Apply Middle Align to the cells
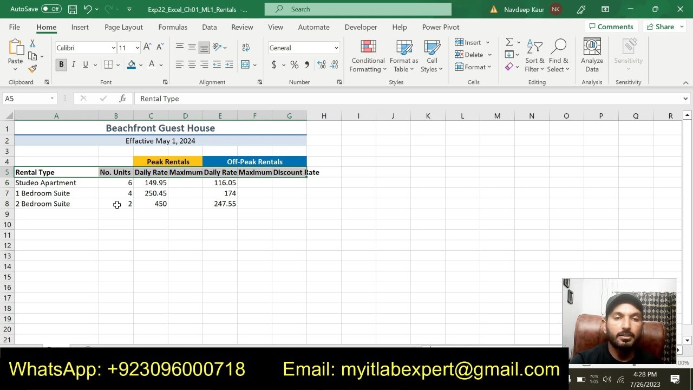The height and width of the screenshot is (390, 693). [192, 48]
